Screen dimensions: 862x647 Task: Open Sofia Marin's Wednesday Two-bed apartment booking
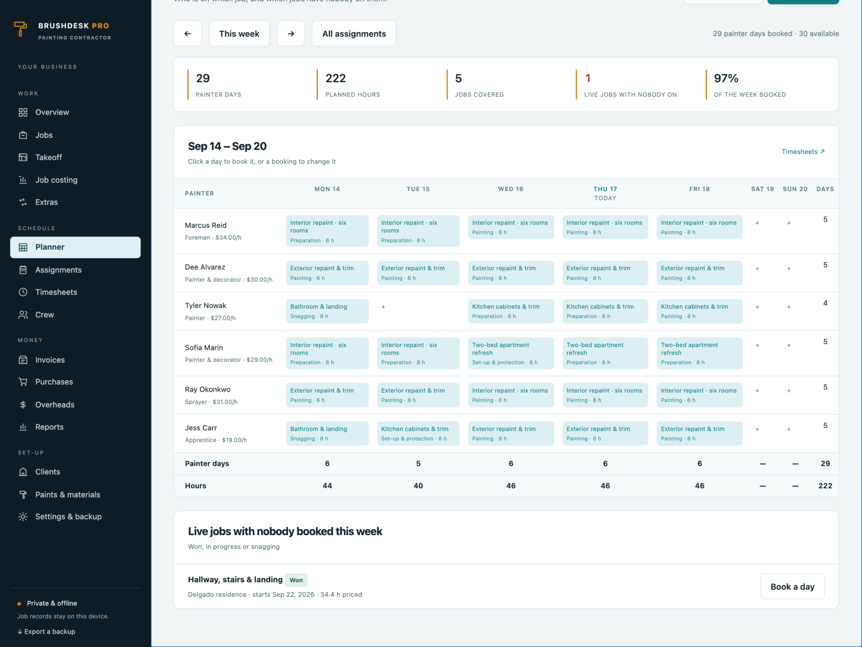tap(511, 353)
